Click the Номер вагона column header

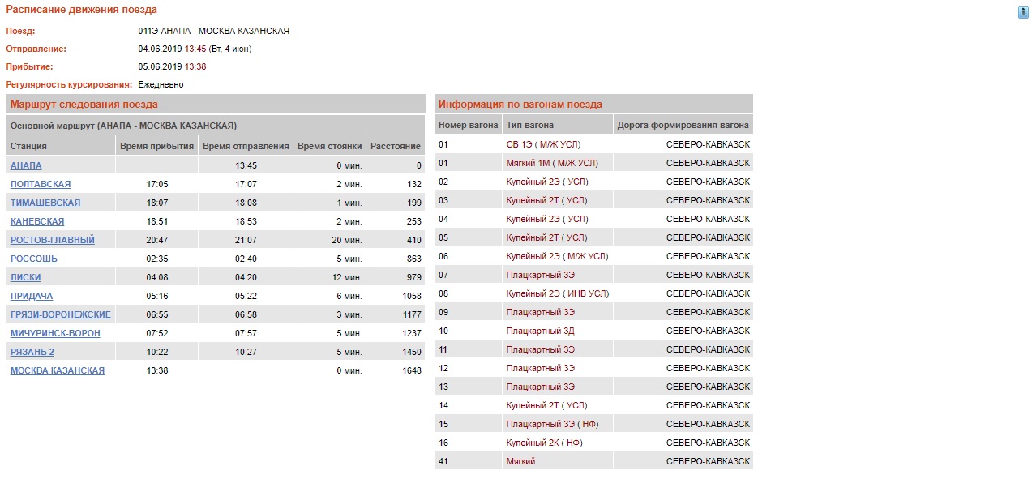coord(468,125)
